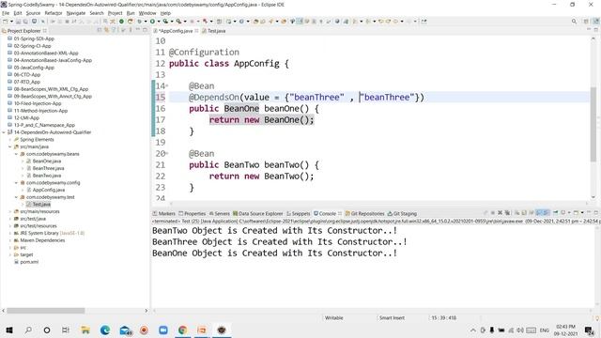
Task: Open the Help menu
Action: click(165, 13)
